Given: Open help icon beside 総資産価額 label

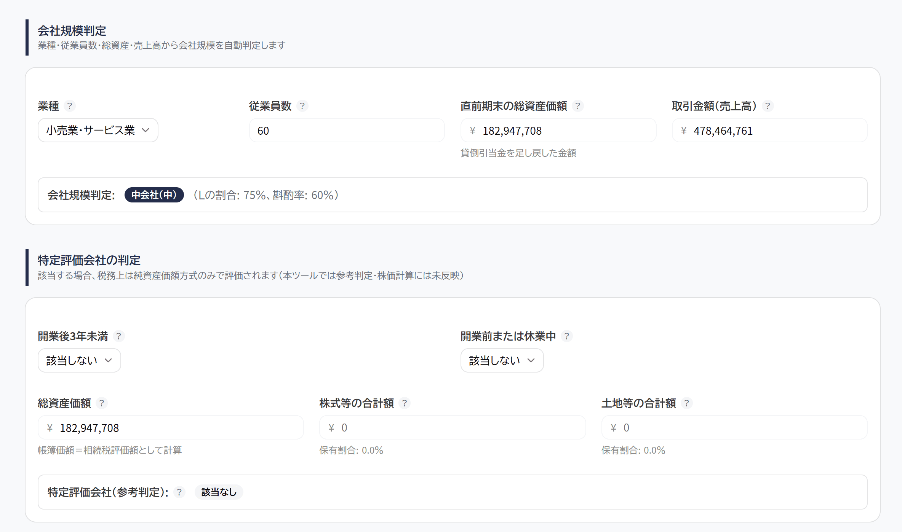Looking at the screenshot, I should [x=101, y=403].
